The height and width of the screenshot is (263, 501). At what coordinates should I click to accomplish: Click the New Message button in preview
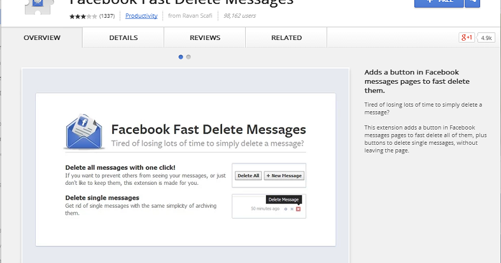click(x=284, y=175)
